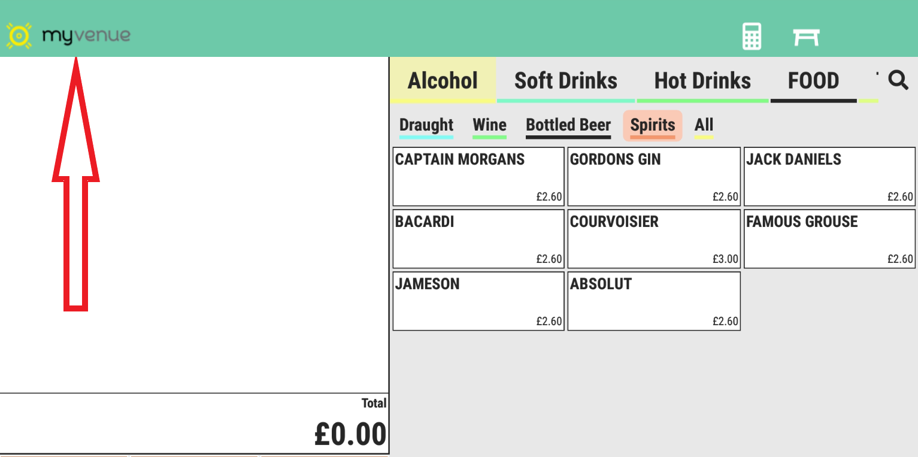This screenshot has width=918, height=457.
Task: Add Absolut to the order
Action: point(654,301)
